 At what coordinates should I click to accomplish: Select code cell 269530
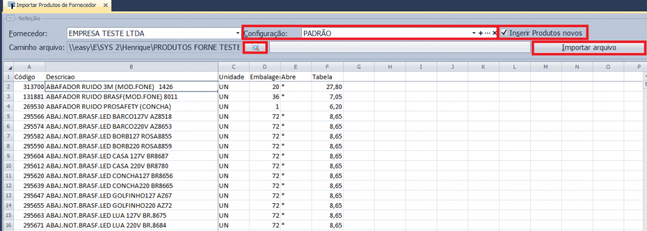pyautogui.click(x=29, y=107)
